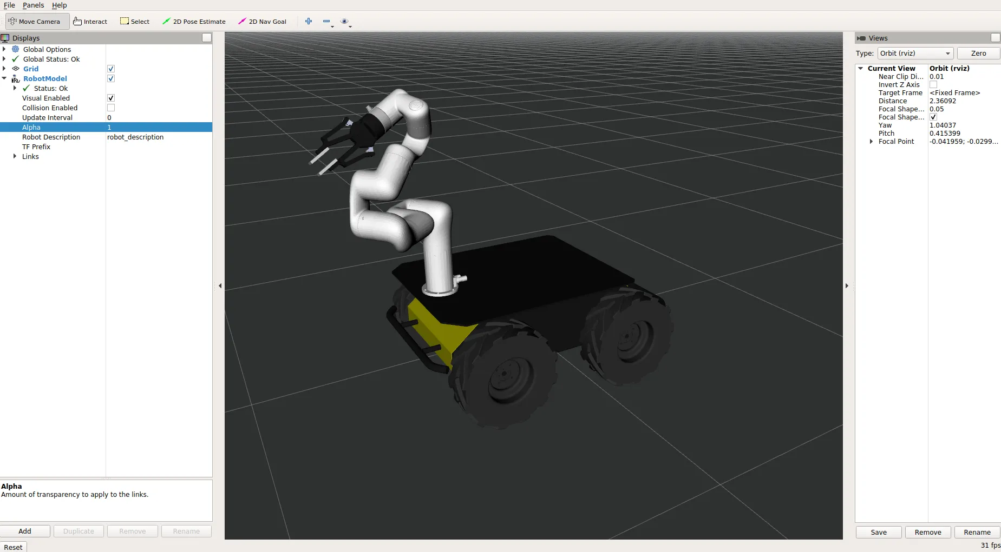Choose the Select tool

135,22
